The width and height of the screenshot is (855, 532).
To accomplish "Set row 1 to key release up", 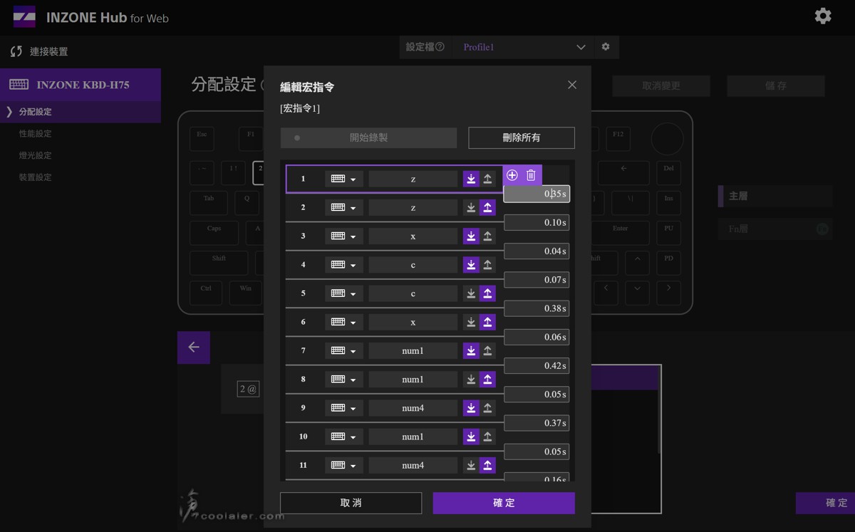I will click(x=487, y=179).
